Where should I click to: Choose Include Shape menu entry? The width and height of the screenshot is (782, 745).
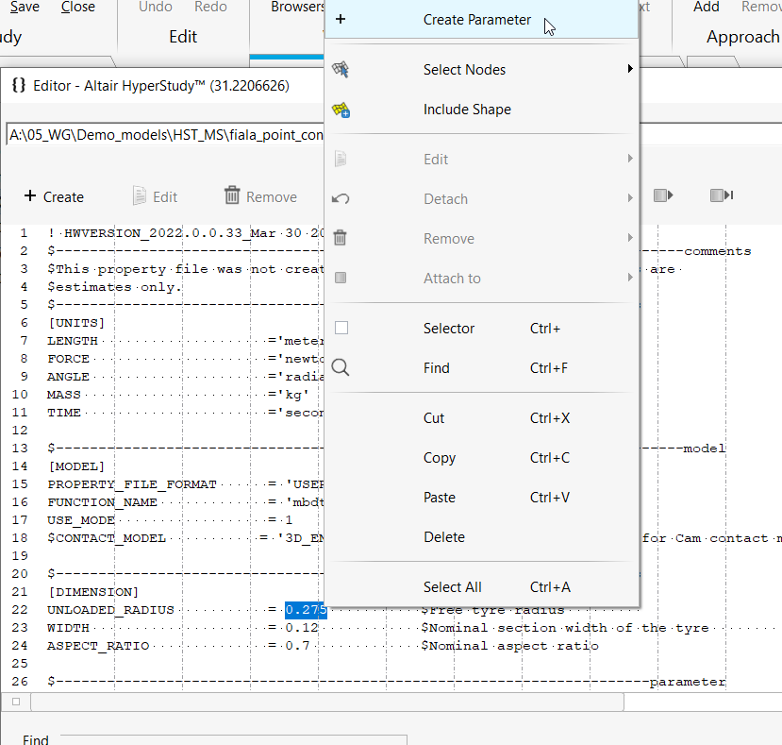(x=481, y=110)
